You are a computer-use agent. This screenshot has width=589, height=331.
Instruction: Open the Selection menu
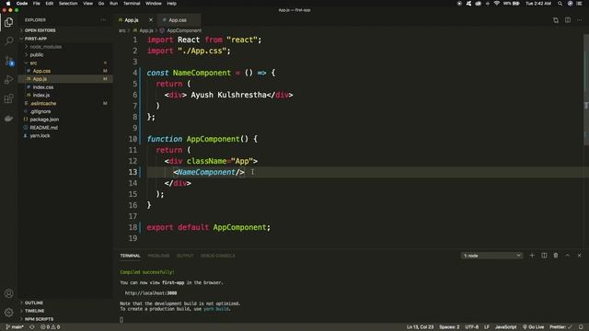[68, 4]
